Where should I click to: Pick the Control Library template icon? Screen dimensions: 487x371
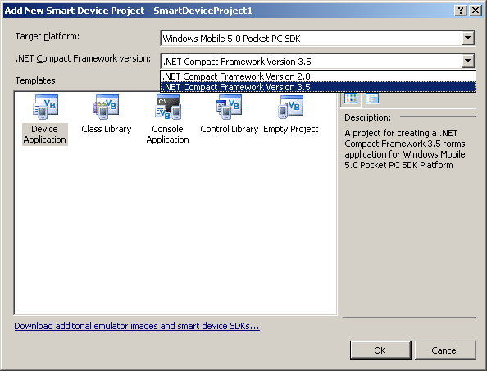click(x=230, y=108)
